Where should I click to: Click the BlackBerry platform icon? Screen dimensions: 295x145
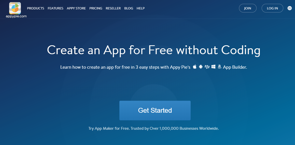pyautogui.click(x=207, y=67)
